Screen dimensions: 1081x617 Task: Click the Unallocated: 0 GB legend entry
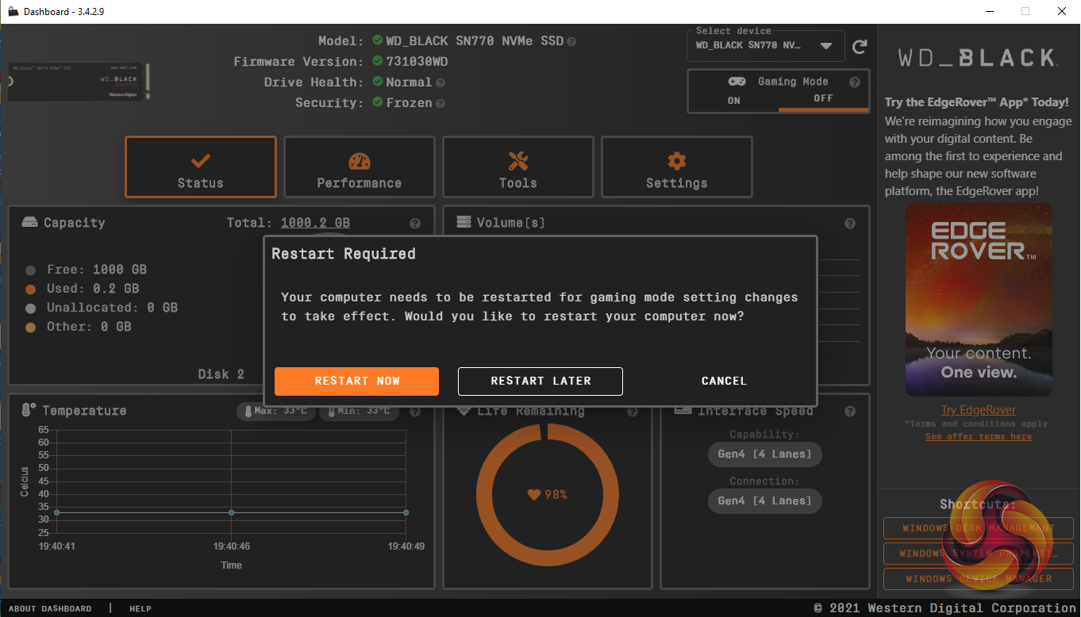[102, 308]
